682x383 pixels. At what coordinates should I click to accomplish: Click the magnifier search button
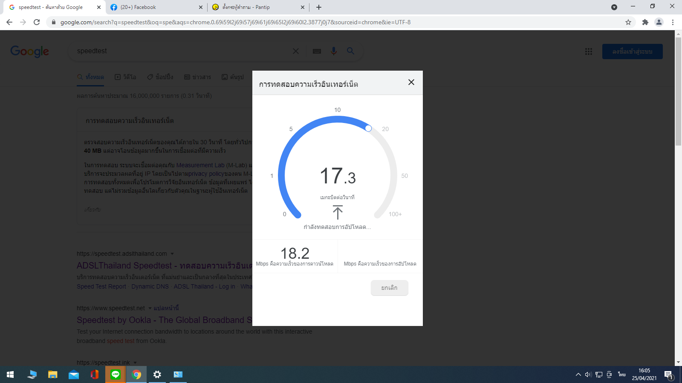coord(350,51)
